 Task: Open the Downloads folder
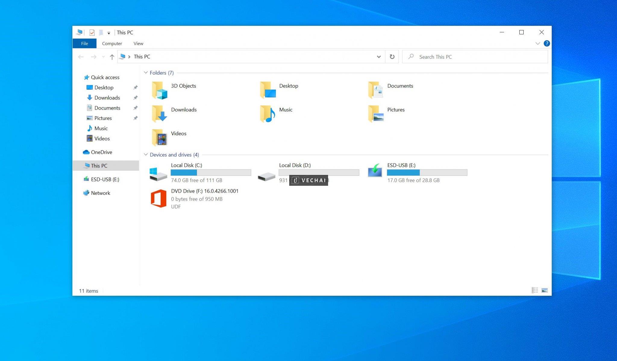pyautogui.click(x=183, y=110)
